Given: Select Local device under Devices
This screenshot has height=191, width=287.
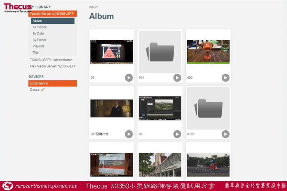Looking at the screenshot, I should [x=52, y=83].
